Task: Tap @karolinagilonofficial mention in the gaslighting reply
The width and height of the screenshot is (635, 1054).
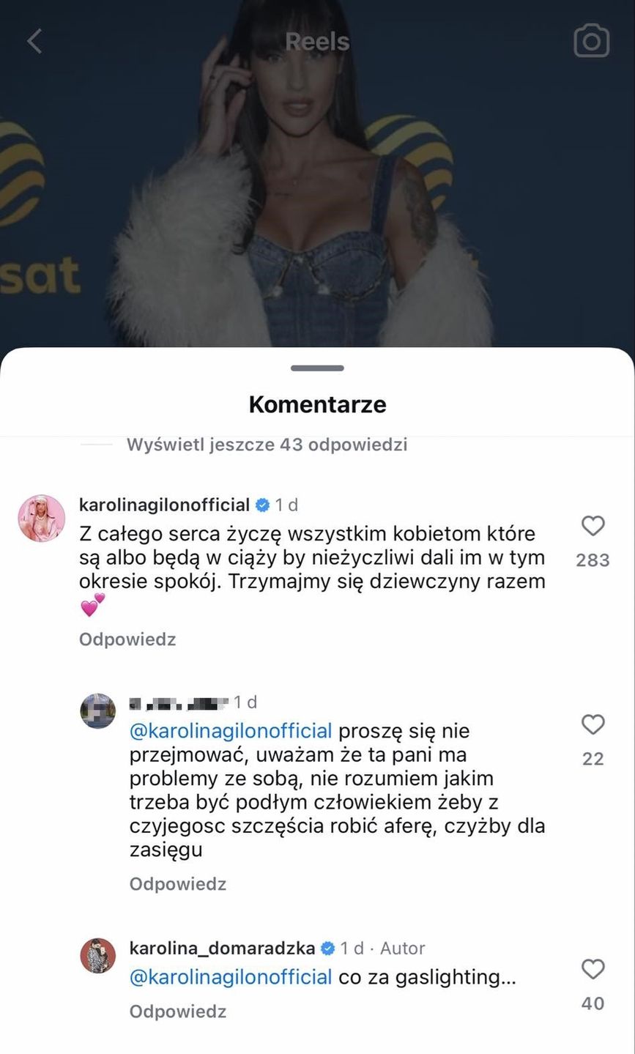Action: click(x=231, y=977)
